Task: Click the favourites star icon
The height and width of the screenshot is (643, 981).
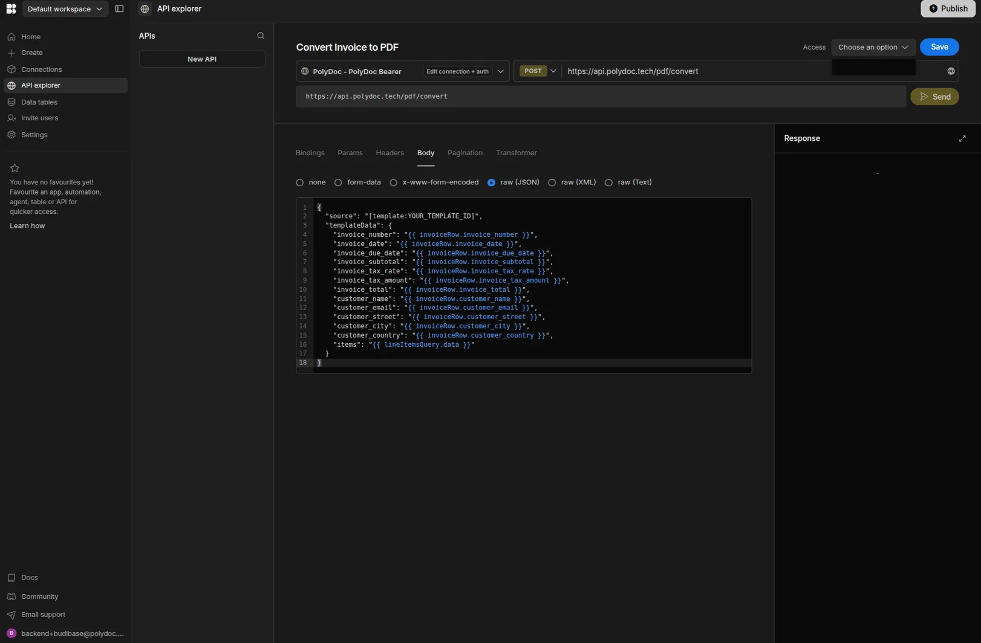Action: 15,168
